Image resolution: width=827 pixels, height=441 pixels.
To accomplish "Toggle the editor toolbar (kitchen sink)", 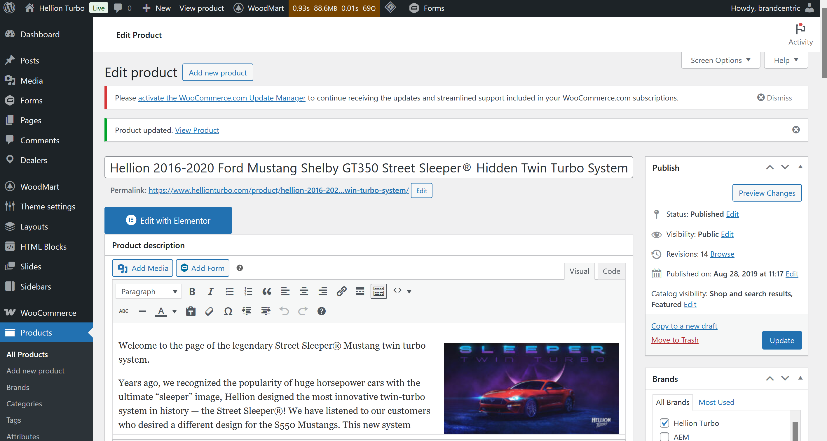I will [378, 291].
